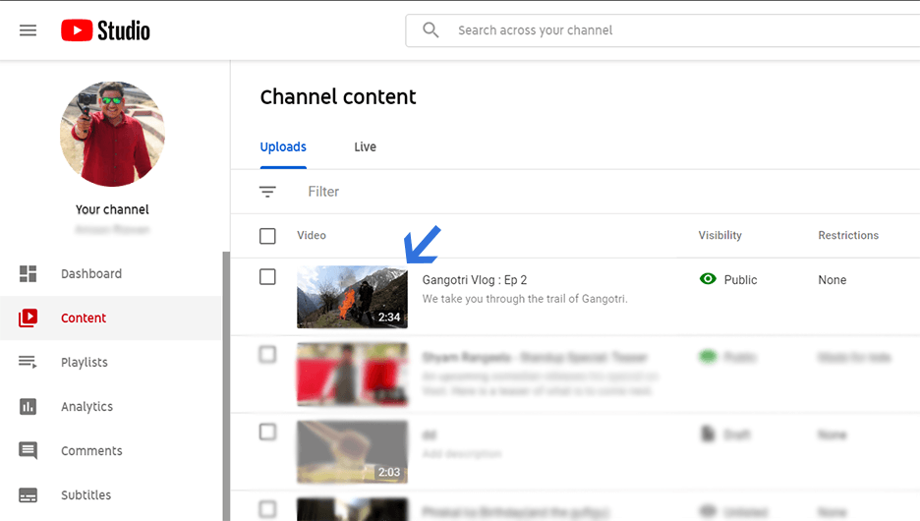Click the Analytics bar chart icon
The height and width of the screenshot is (521, 920).
28,407
